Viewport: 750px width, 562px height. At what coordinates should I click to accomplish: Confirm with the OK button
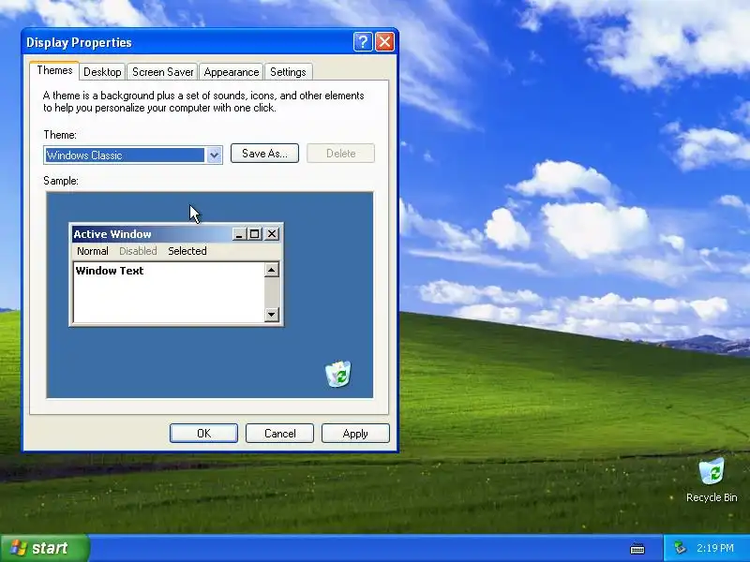click(203, 434)
